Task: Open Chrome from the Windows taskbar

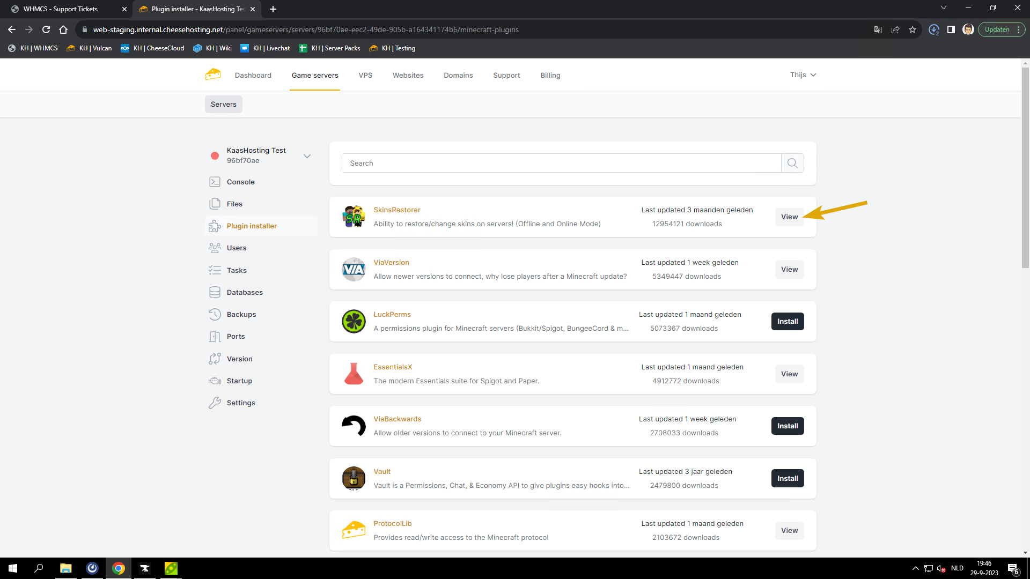Action: tap(119, 568)
